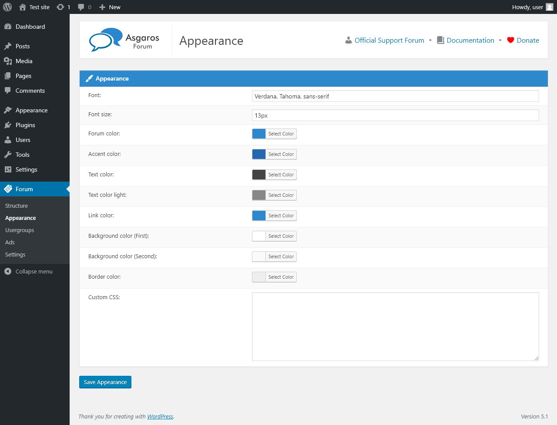This screenshot has width=557, height=425.
Task: Open Forum color Select Color picker
Action: (281, 134)
